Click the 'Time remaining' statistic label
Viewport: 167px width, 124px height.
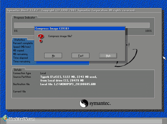[22, 61]
